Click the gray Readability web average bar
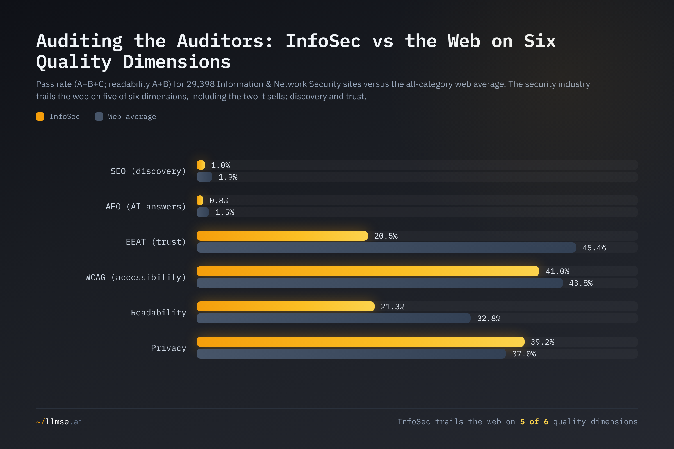The image size is (674, 449). [x=334, y=318]
